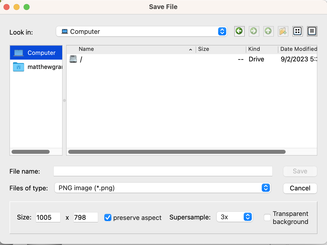Viewport: 327px width, 245px height.
Task: Open the Look in location dropdown
Action: [142, 32]
